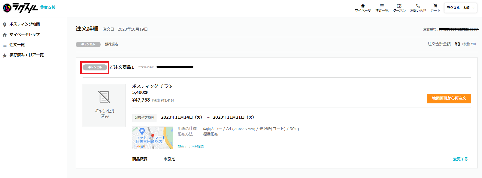
Task: Click map pin icon for ポスティング地図
Action: (5, 25)
